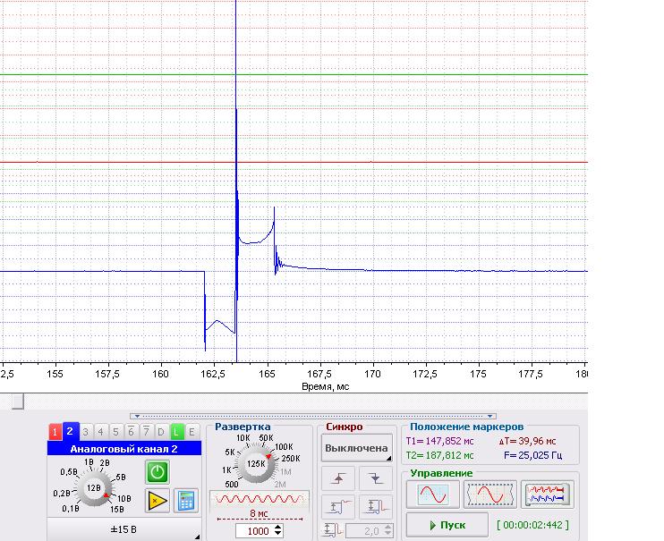Click the trigger level icon beside the 2,0 field

pyautogui.click(x=332, y=530)
